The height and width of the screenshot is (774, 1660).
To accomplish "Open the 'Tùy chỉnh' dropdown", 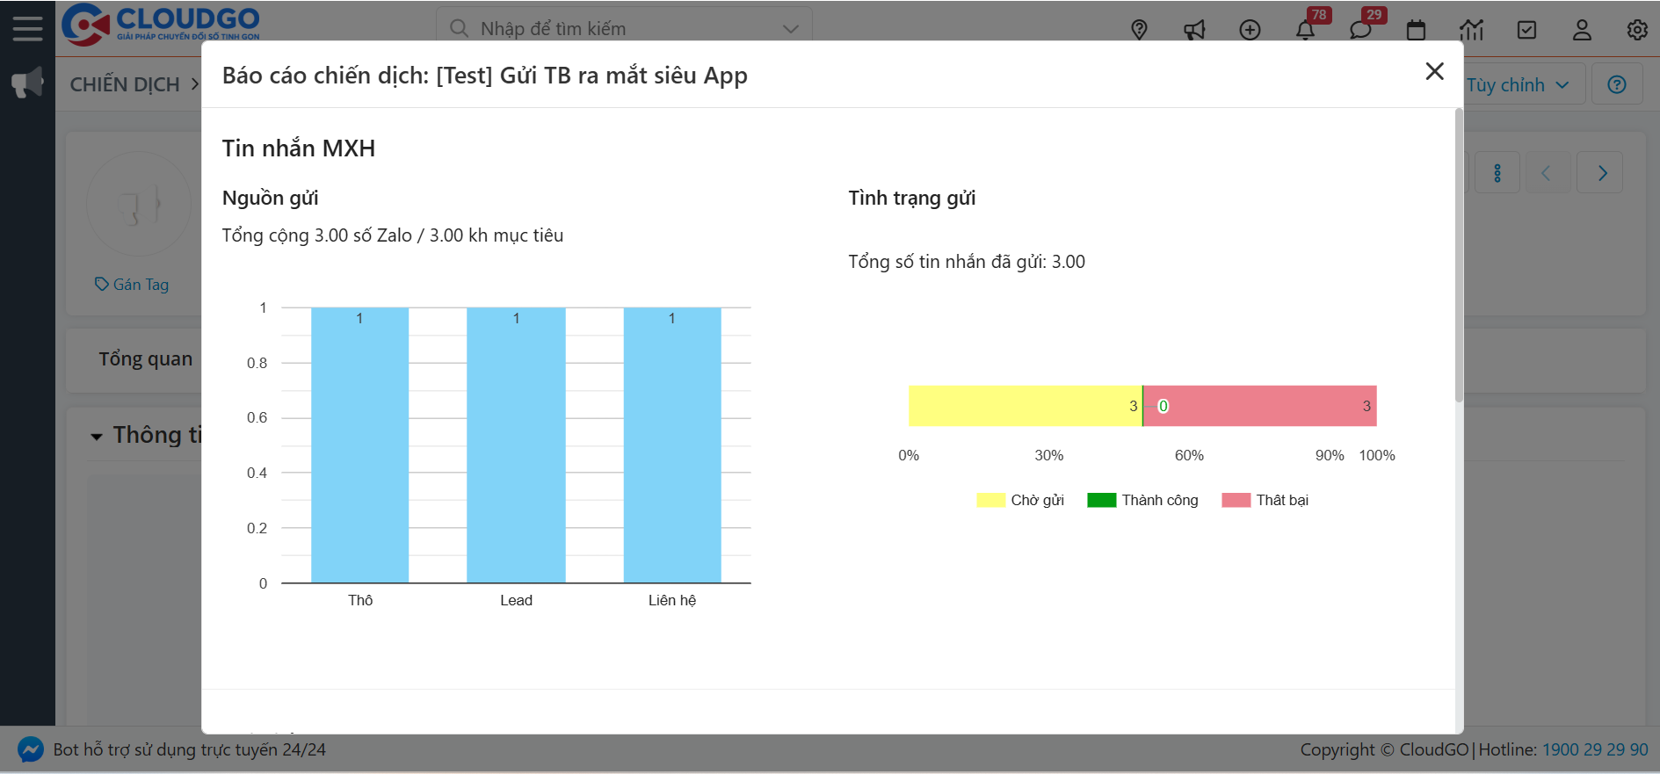I will pyautogui.click(x=1518, y=85).
